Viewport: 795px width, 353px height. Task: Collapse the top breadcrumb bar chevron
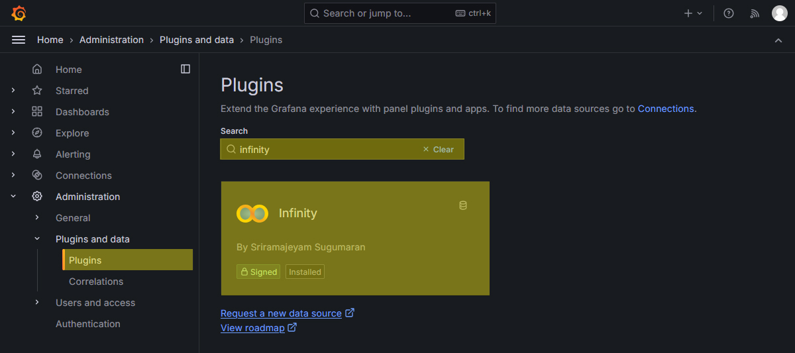(x=778, y=40)
